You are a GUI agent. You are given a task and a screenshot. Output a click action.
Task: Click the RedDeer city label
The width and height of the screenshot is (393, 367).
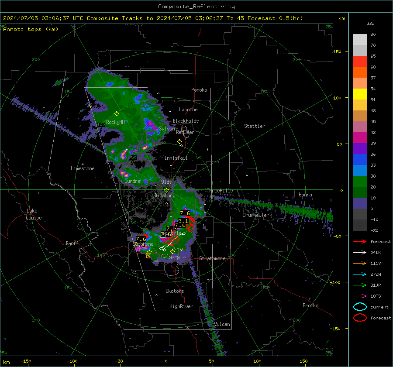pos(185,132)
